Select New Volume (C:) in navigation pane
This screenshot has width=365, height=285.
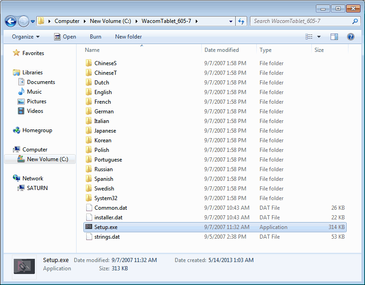click(40, 159)
